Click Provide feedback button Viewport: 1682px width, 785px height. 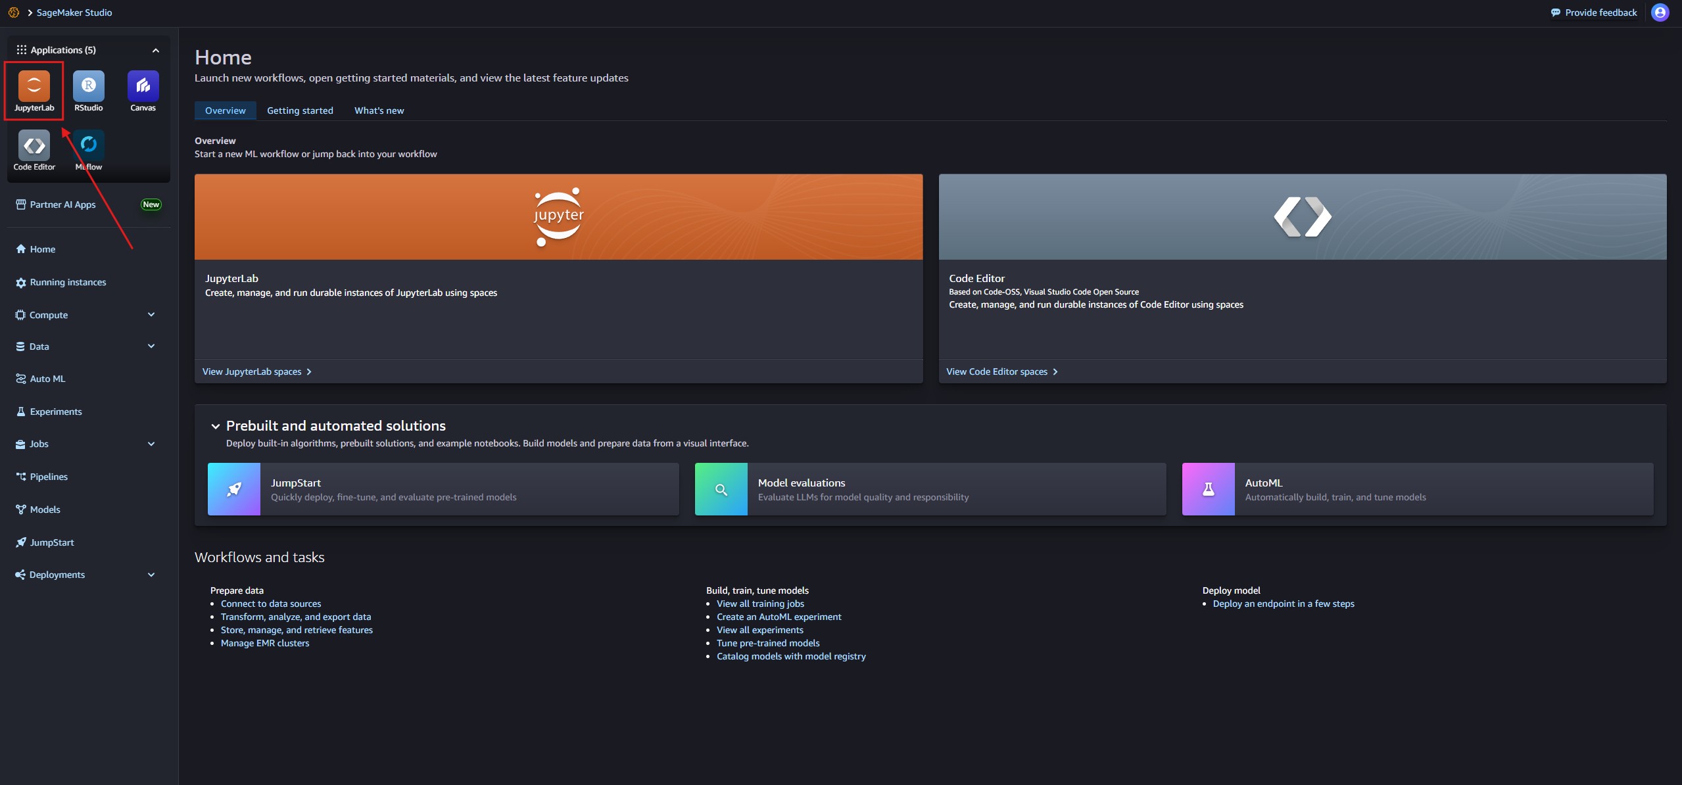[x=1593, y=12]
